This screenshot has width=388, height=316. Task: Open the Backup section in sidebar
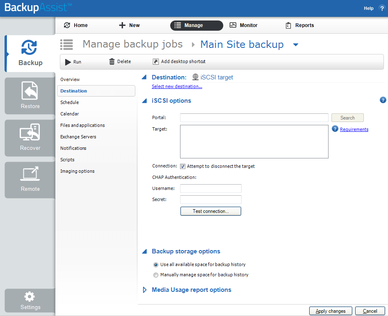coord(30,54)
